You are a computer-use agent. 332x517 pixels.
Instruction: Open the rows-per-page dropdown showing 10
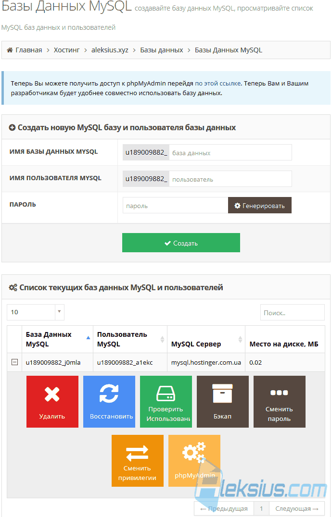(x=35, y=312)
